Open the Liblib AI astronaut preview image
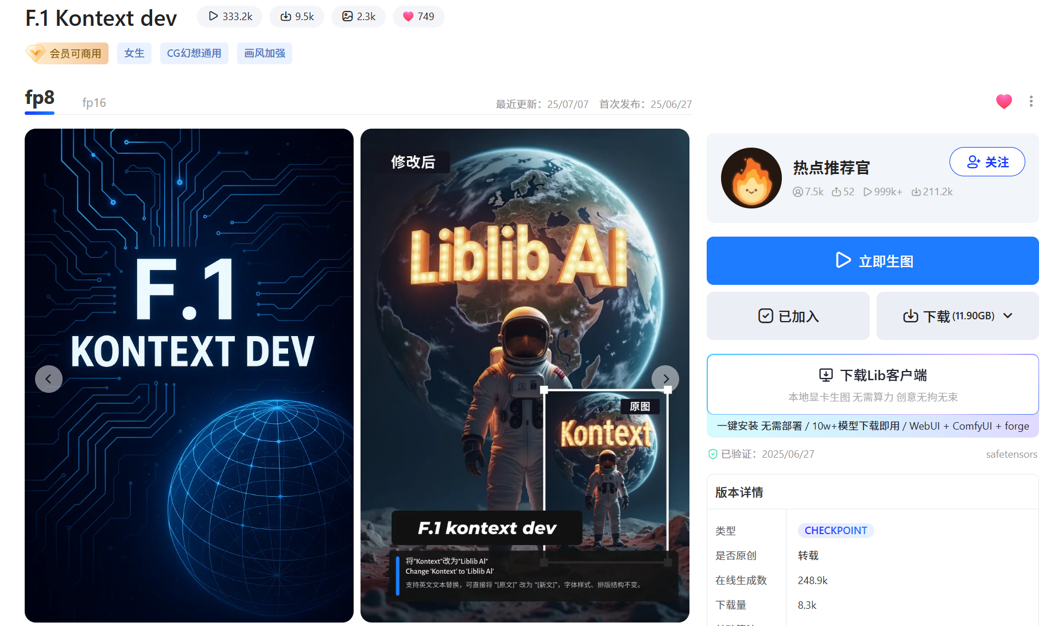Image resolution: width=1054 pixels, height=626 pixels. click(x=525, y=376)
